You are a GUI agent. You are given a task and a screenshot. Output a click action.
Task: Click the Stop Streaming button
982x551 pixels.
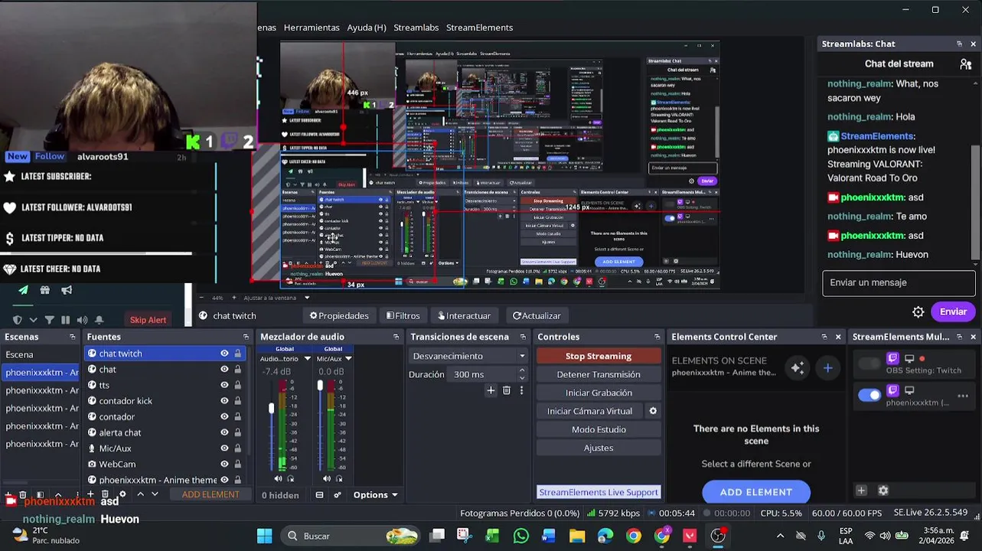[x=599, y=356]
